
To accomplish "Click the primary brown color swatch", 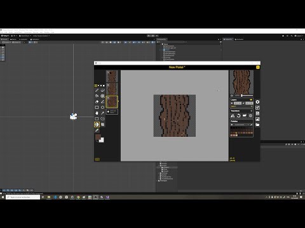I will [x=98, y=137].
